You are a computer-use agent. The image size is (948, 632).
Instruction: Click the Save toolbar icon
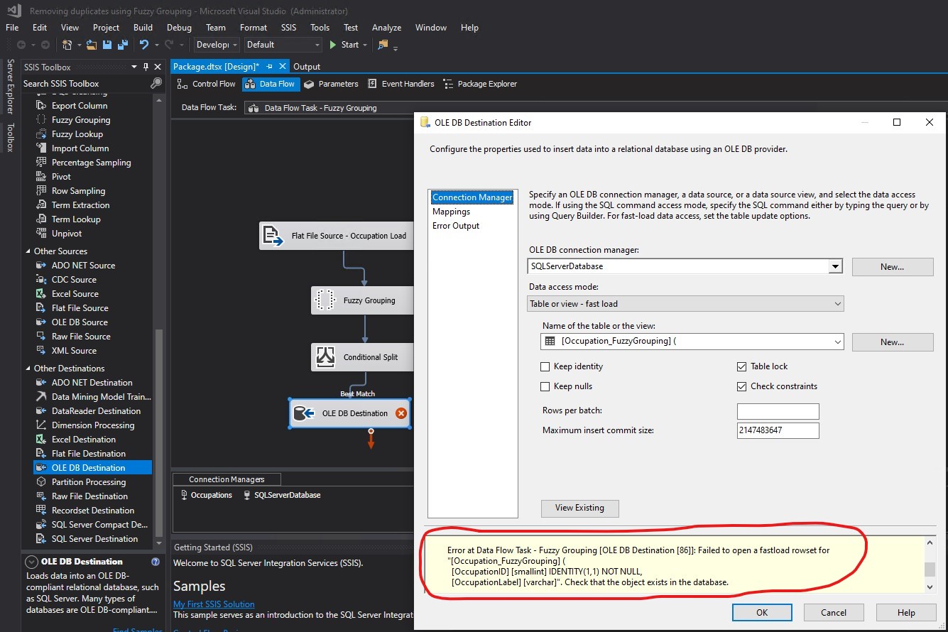pos(107,45)
